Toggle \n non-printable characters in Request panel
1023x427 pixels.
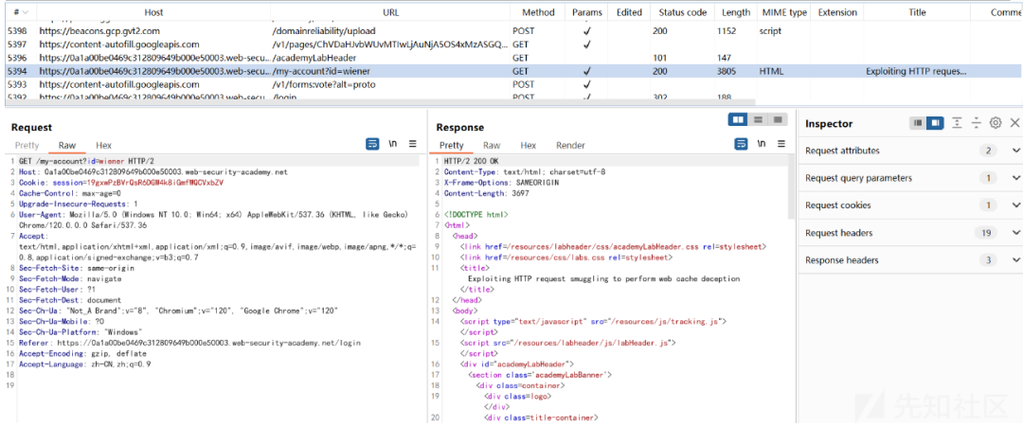point(393,144)
